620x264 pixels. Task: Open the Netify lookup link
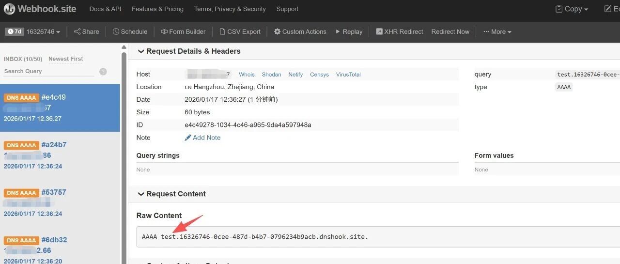coord(295,75)
